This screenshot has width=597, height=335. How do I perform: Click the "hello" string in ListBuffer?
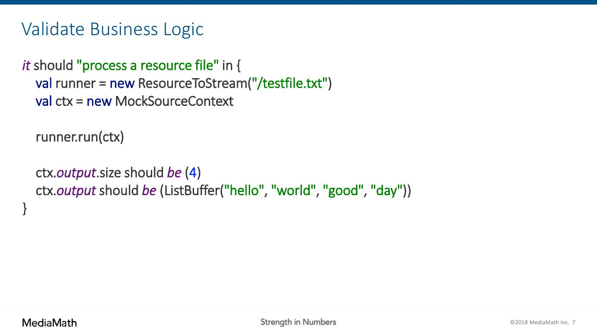pyautogui.click(x=244, y=191)
